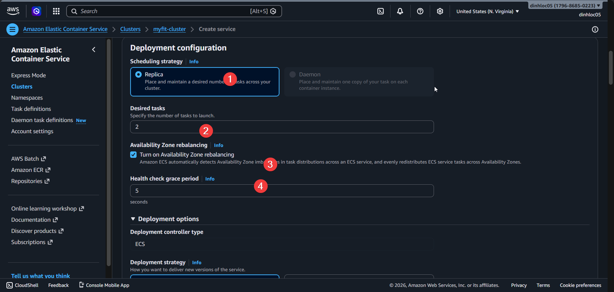Open the AWS services grid menu
The height and width of the screenshot is (292, 614).
pos(56,11)
